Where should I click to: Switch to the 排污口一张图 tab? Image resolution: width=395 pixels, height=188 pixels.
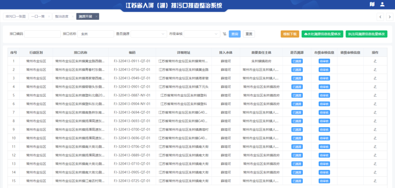point(16,16)
